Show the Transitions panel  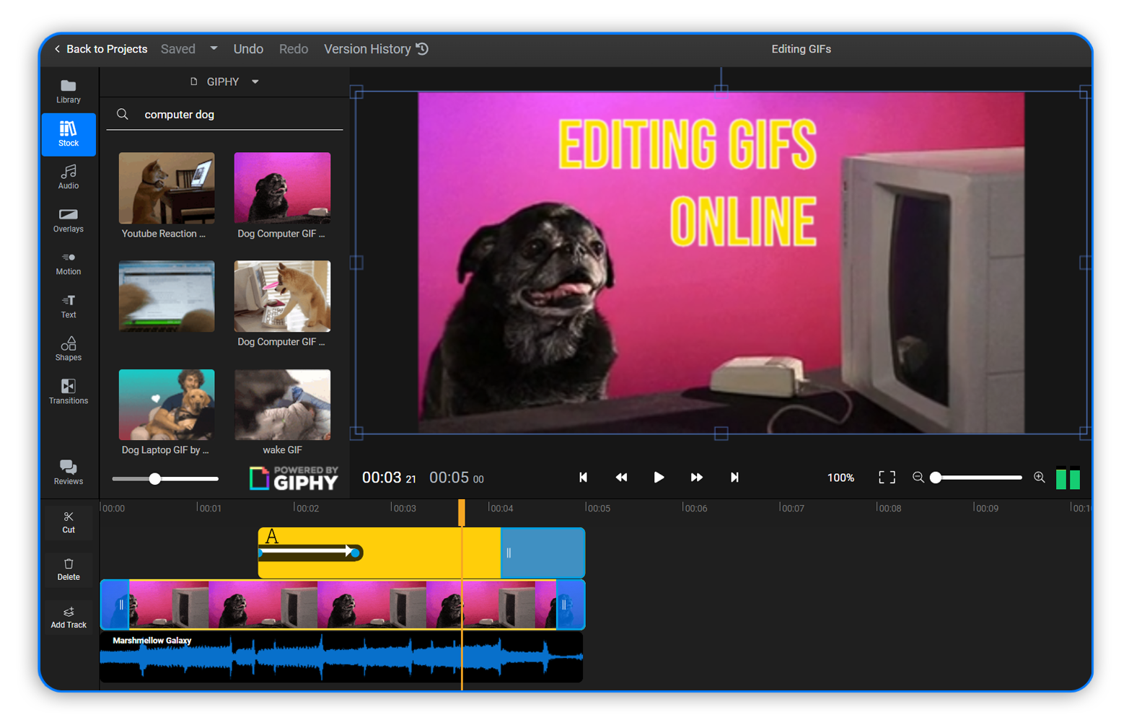click(69, 393)
